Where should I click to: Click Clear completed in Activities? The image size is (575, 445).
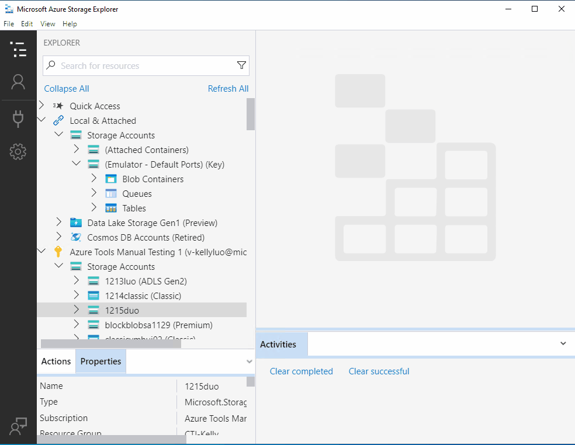point(301,371)
